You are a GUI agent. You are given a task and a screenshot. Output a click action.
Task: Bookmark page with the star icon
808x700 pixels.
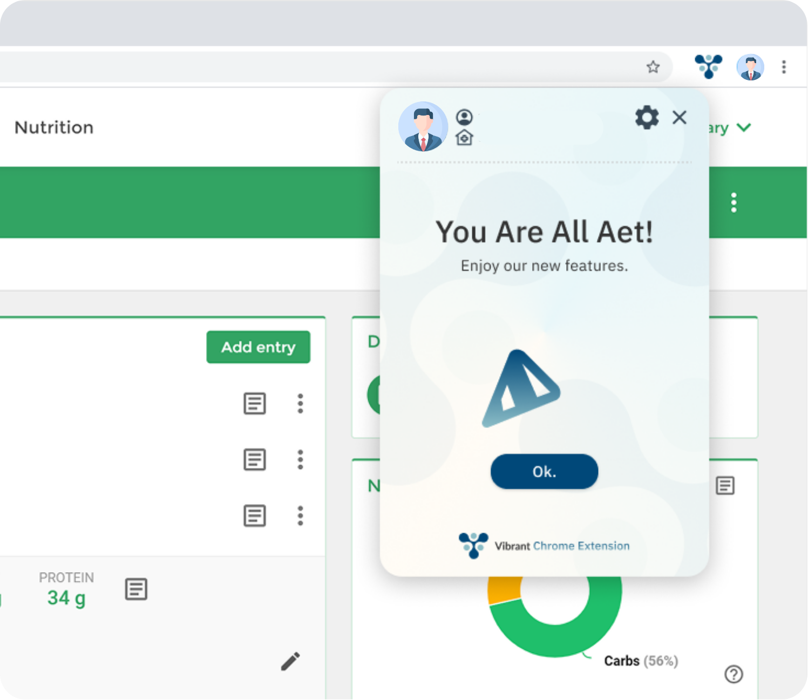coord(653,67)
